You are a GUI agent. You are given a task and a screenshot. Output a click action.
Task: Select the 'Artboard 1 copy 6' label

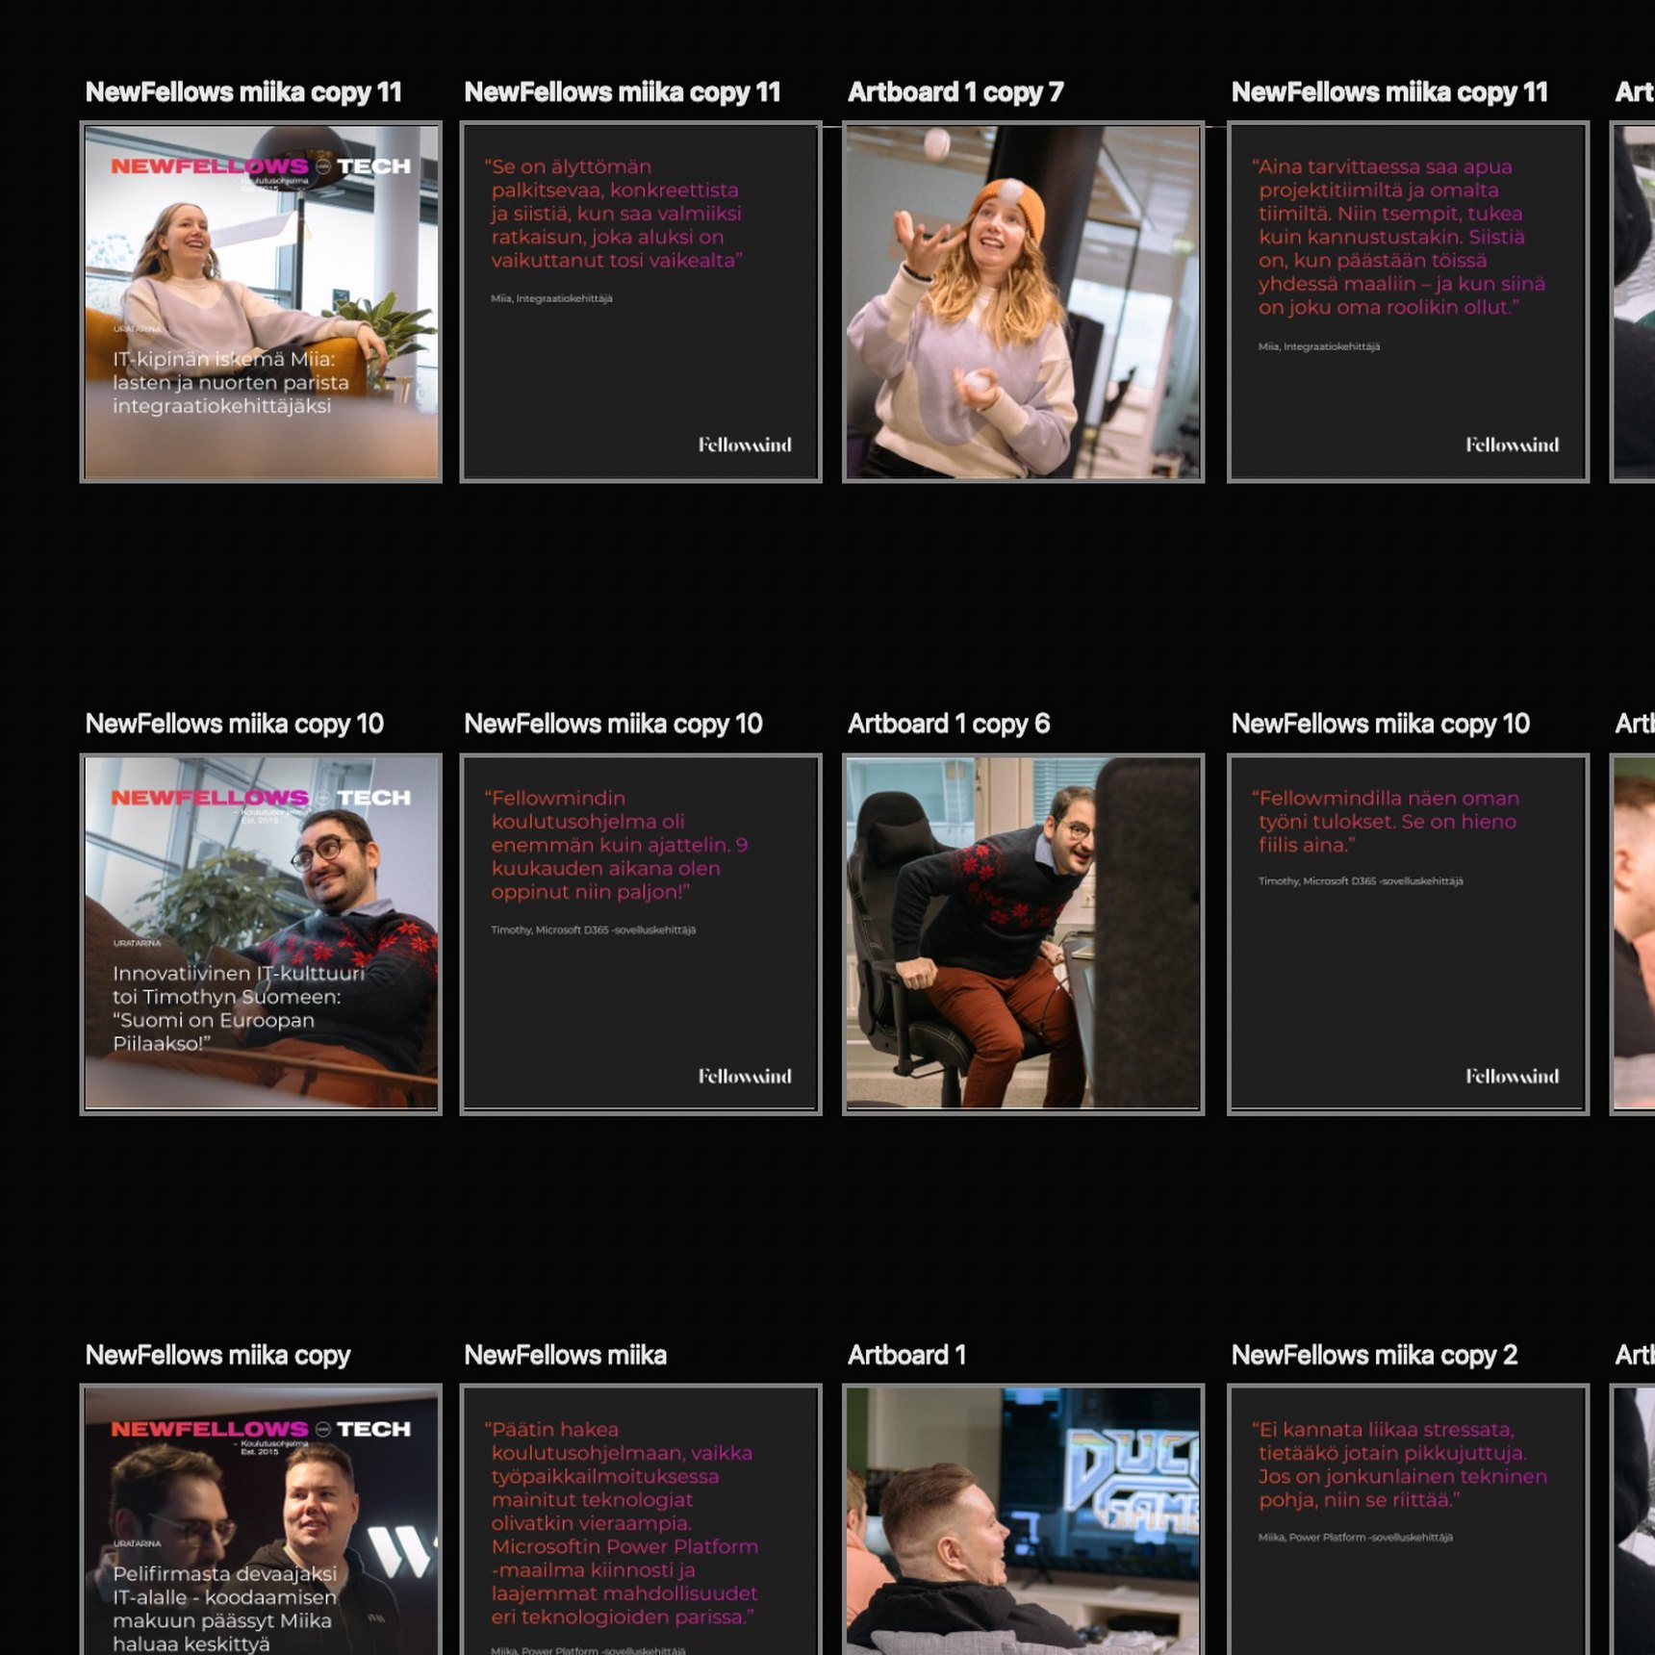pyautogui.click(x=948, y=724)
